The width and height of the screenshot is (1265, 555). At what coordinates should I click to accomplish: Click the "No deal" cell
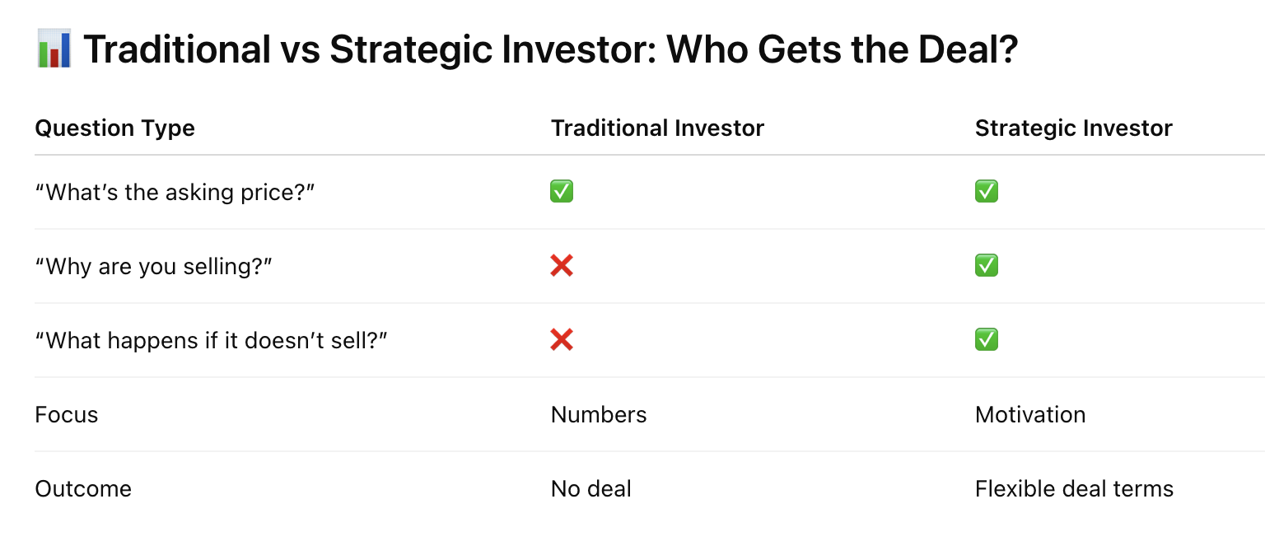pyautogui.click(x=590, y=489)
